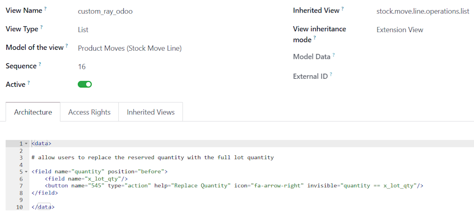Click the Product Moves (Stock Move Line) model field
This screenshot has height=218, width=474.
click(129, 48)
